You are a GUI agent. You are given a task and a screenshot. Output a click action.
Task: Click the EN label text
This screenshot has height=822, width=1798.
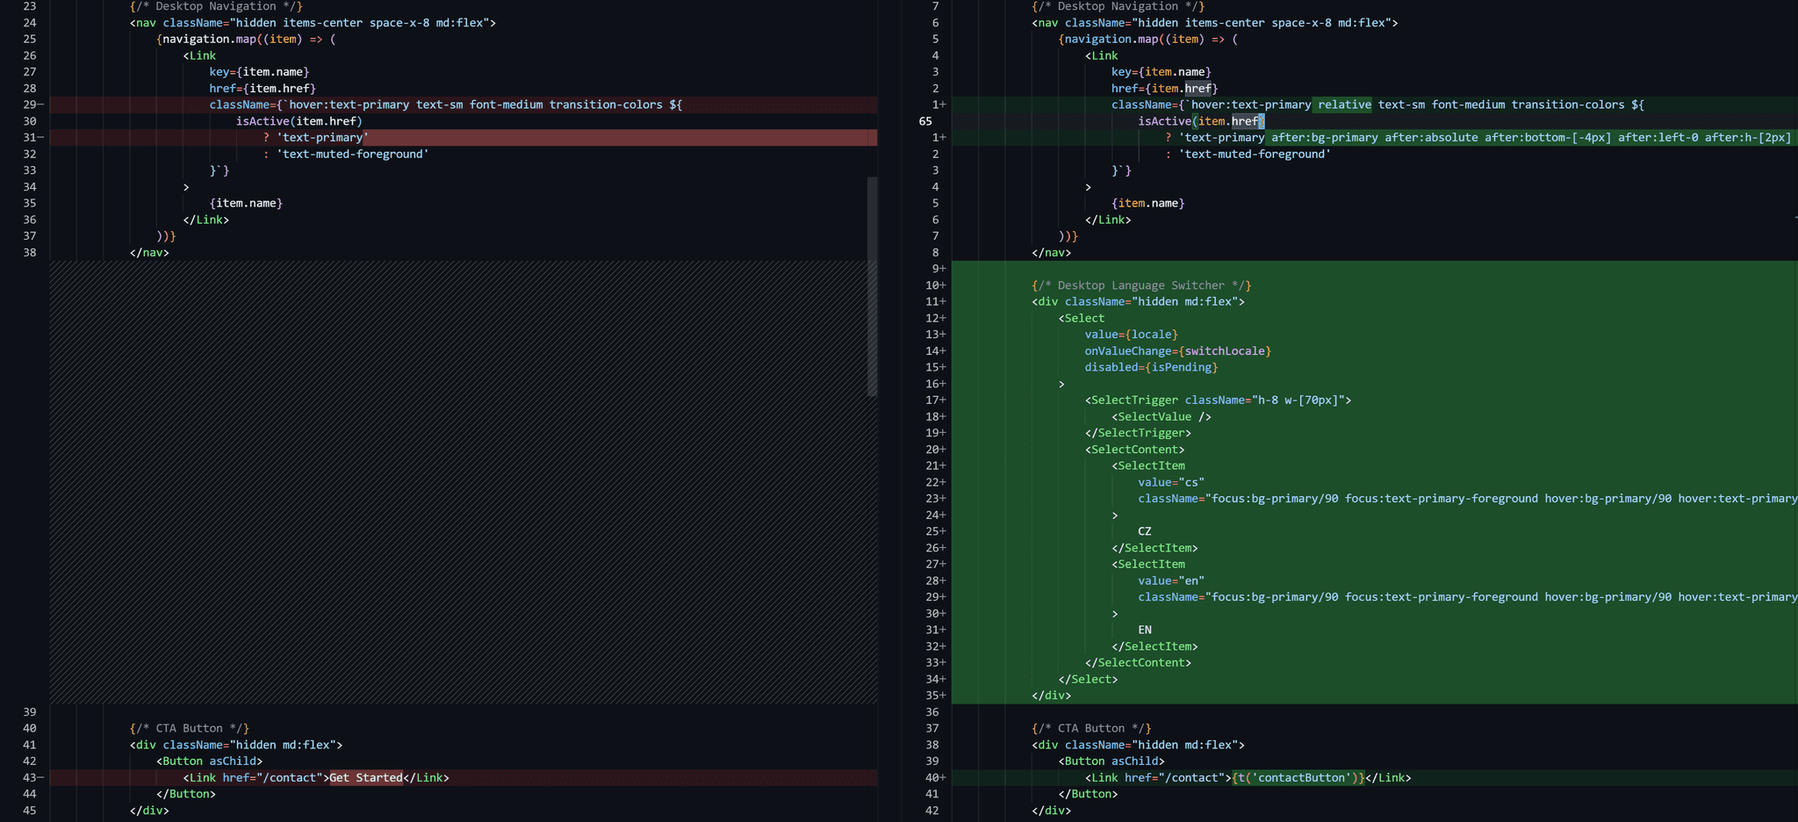coord(1145,630)
